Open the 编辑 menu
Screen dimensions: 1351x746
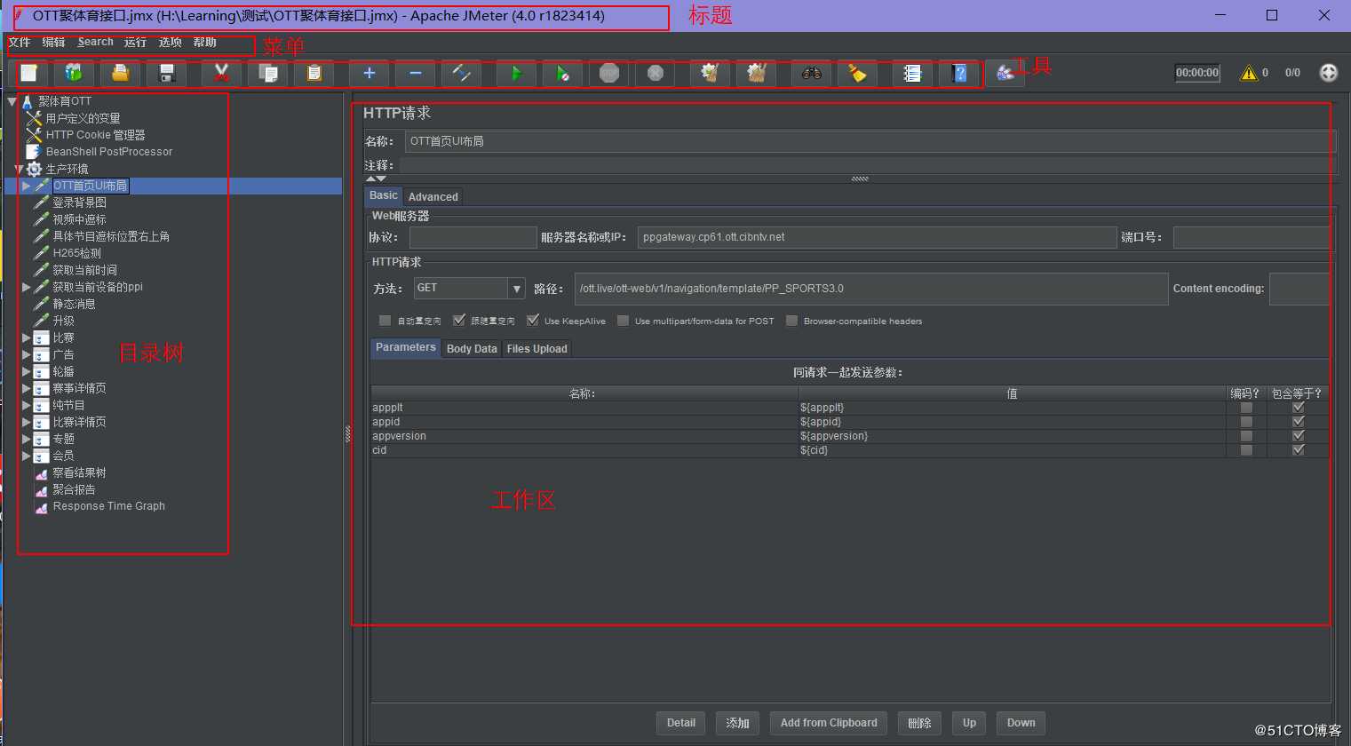coord(53,43)
